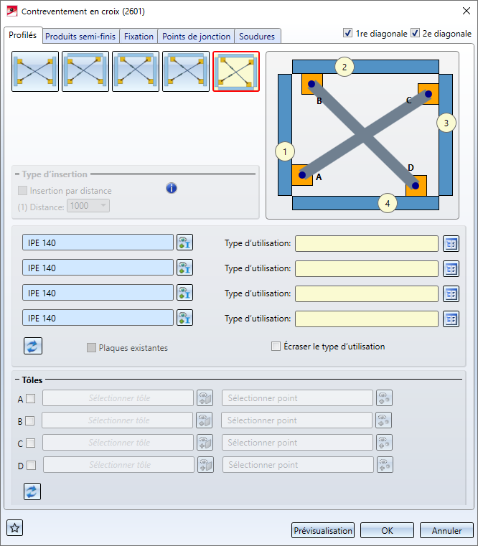The image size is (478, 546).
Task: Switch to the Fixation tab
Action: click(x=139, y=36)
